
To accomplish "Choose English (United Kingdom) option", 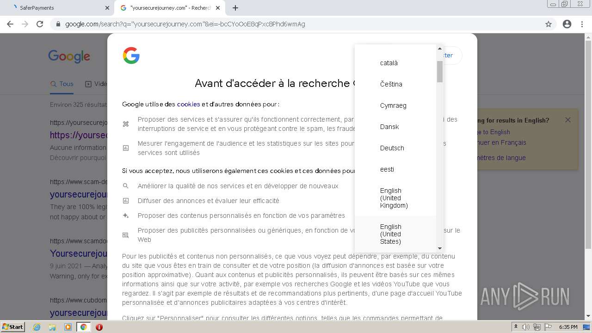I will (395, 198).
